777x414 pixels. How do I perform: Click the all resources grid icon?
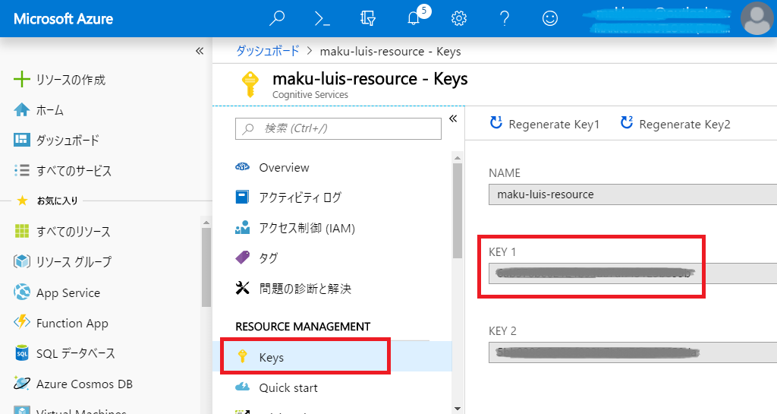(22, 231)
